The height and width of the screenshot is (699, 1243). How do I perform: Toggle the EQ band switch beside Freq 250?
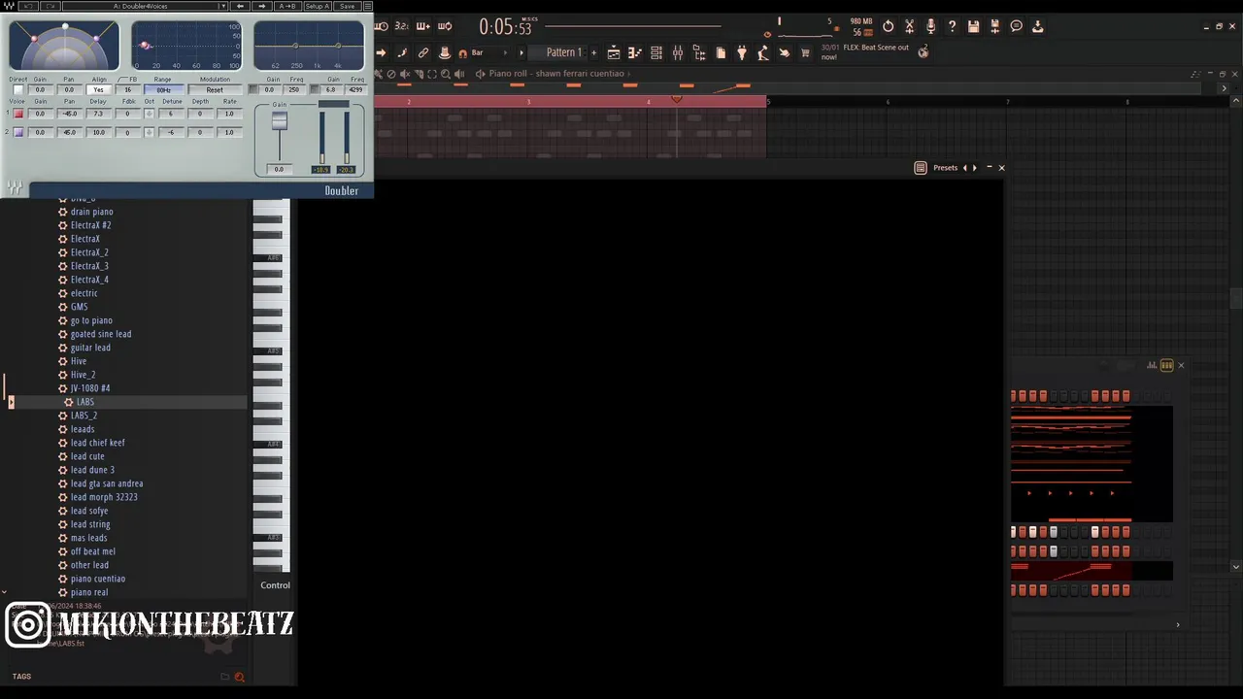[x=253, y=89]
